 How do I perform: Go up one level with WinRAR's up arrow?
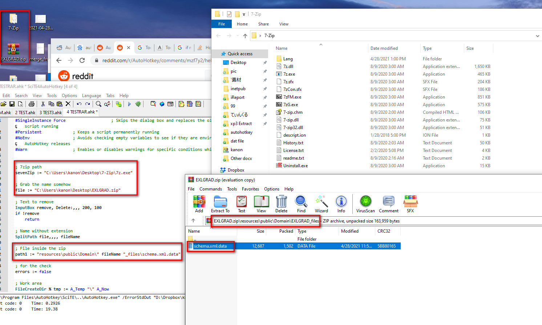pos(194,220)
